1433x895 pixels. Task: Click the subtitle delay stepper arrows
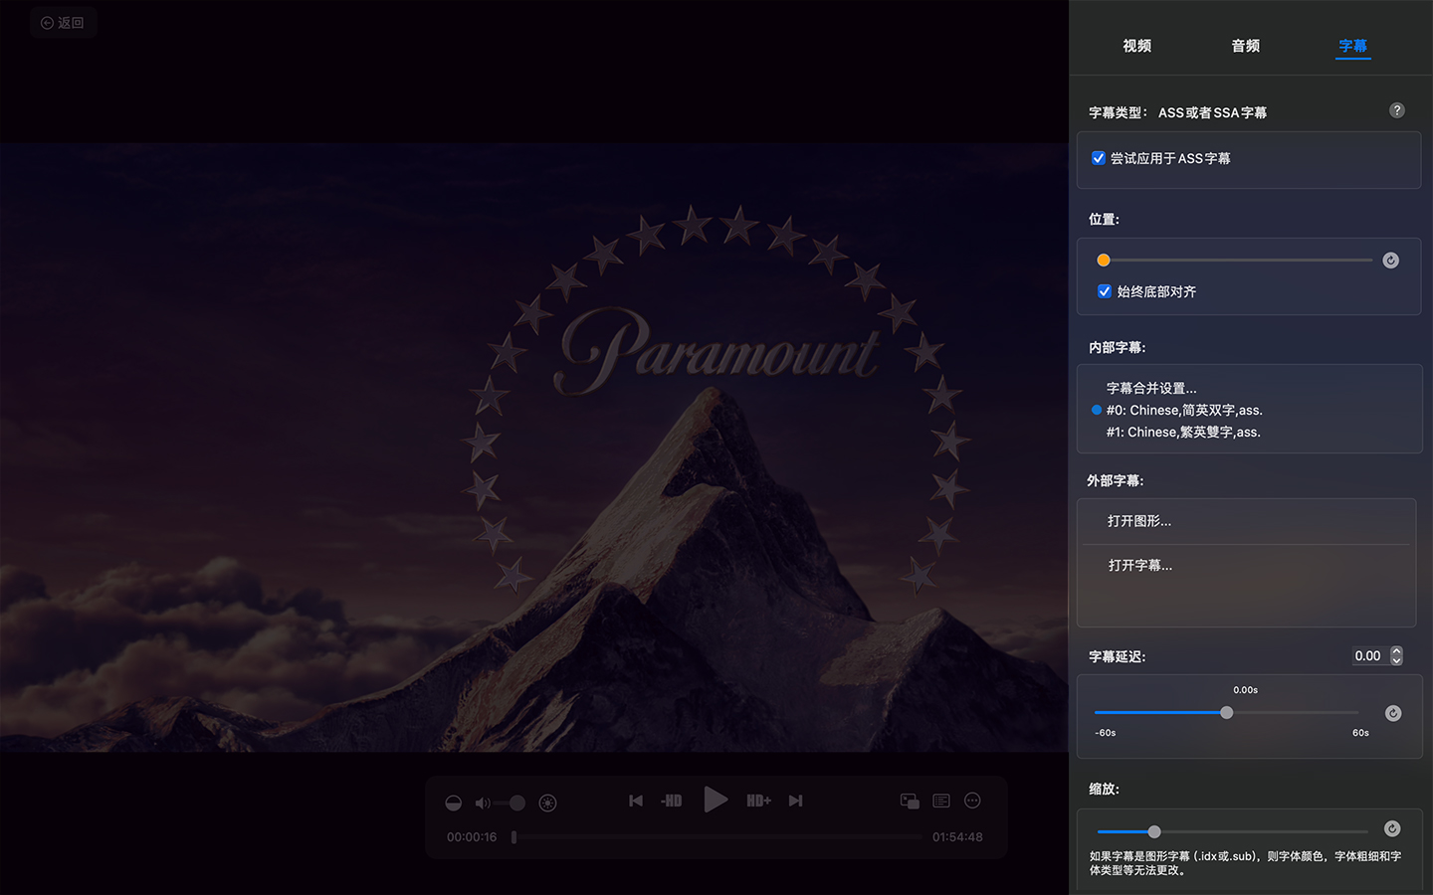click(x=1396, y=656)
